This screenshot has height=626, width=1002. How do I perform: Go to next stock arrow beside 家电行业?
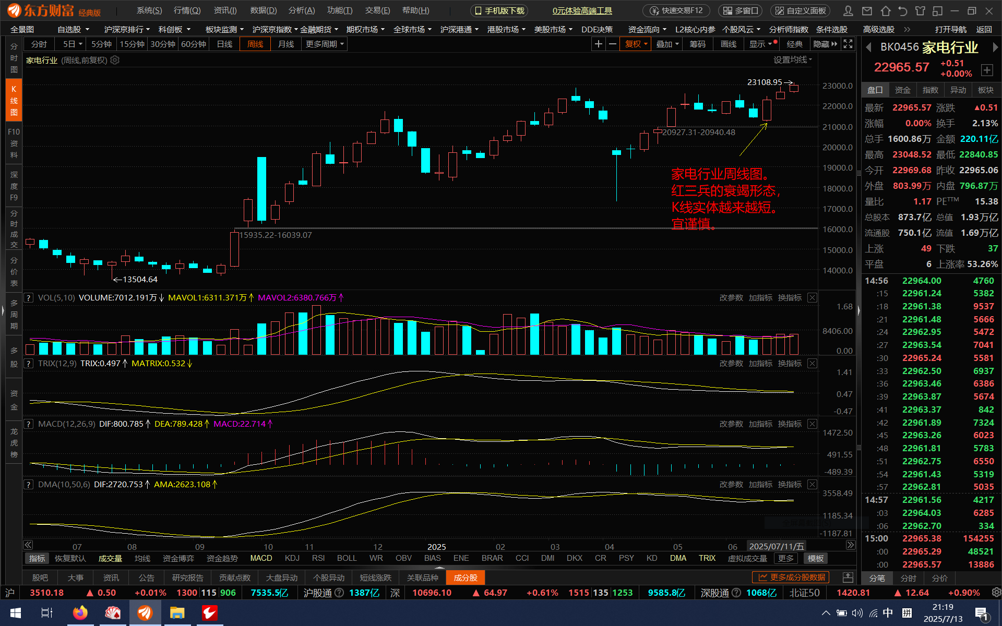[x=995, y=47]
